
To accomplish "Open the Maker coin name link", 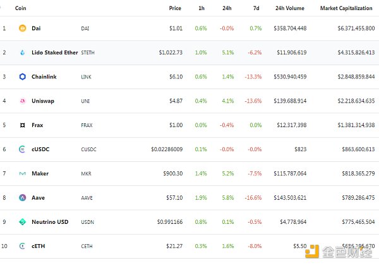I will point(40,173).
